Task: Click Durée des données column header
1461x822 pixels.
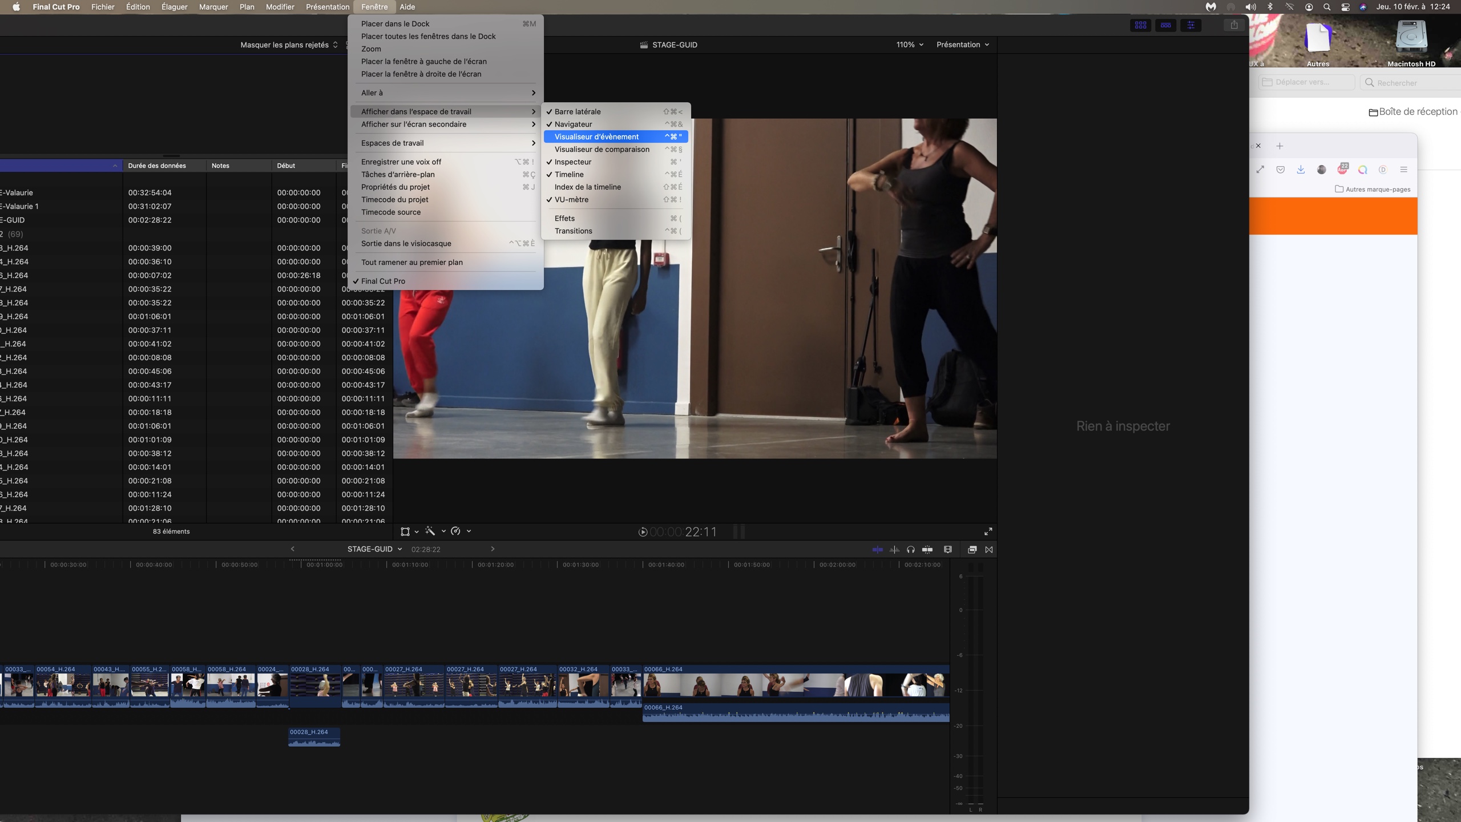Action: click(x=164, y=166)
